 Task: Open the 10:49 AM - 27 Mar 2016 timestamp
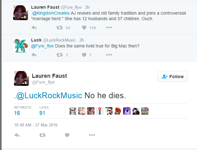tap(36, 125)
